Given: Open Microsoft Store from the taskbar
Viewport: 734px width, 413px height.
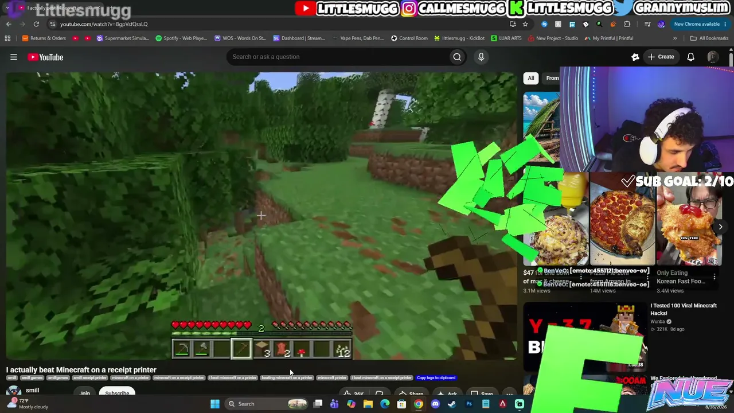Looking at the screenshot, I should [x=401, y=404].
